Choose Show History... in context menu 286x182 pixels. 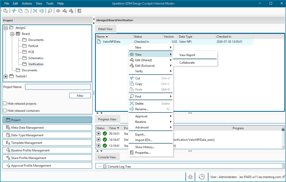[151, 147]
